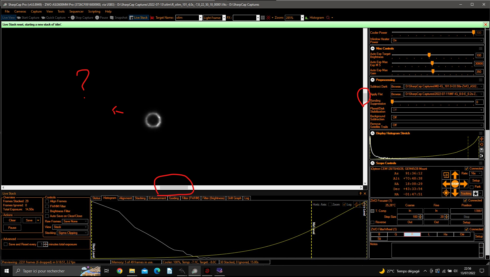
Task: Switch to the Filter (FWHM) tab
Action: tap(190, 198)
